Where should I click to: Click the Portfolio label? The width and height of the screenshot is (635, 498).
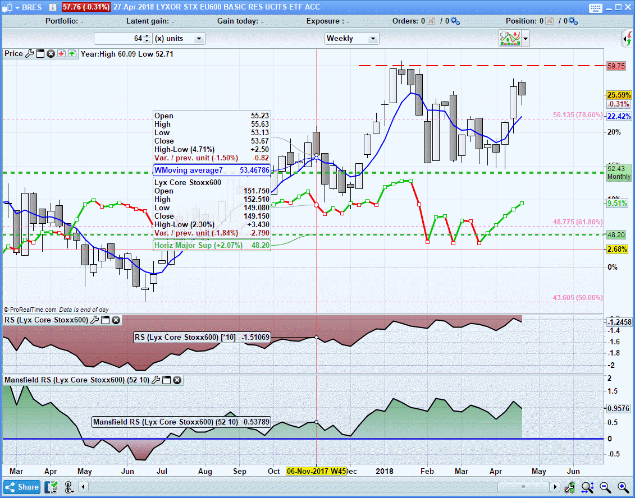click(x=62, y=21)
